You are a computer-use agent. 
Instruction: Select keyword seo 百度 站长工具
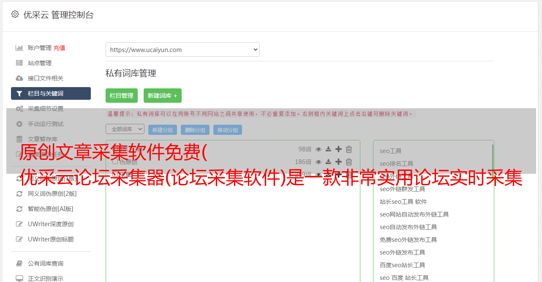click(404, 278)
